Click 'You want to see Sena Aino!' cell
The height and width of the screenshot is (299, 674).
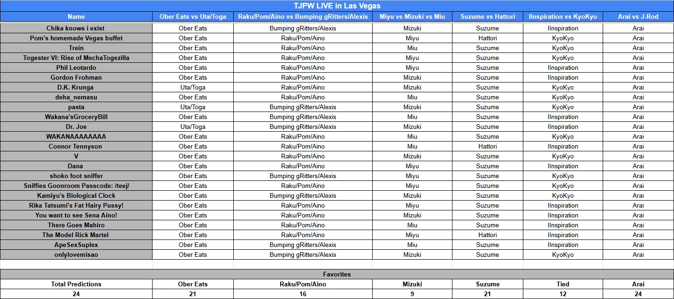coord(76,215)
